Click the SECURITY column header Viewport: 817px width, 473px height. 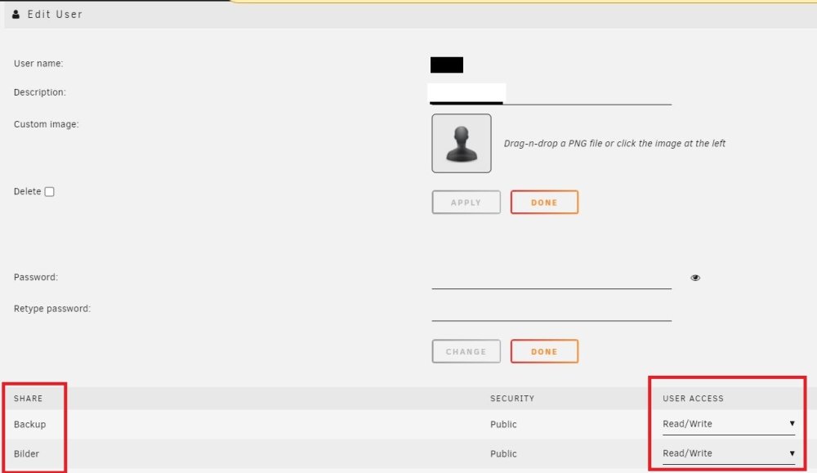click(x=512, y=399)
